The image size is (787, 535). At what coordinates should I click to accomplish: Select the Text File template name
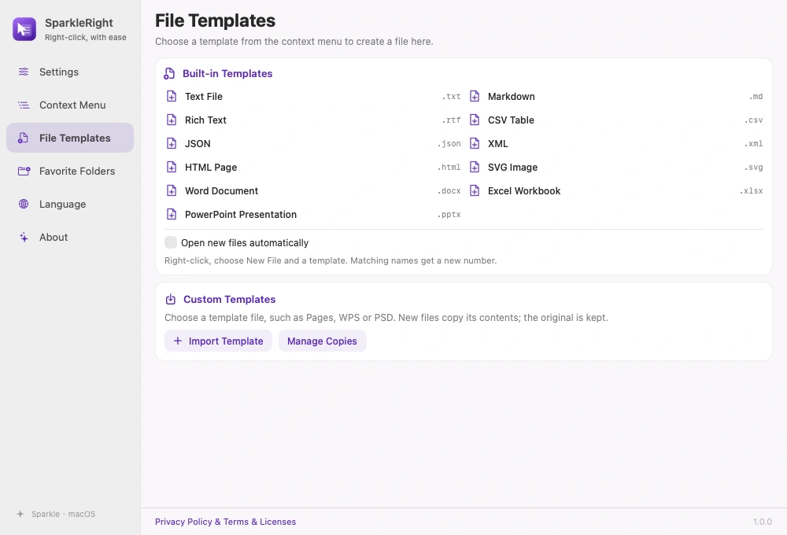[204, 96]
